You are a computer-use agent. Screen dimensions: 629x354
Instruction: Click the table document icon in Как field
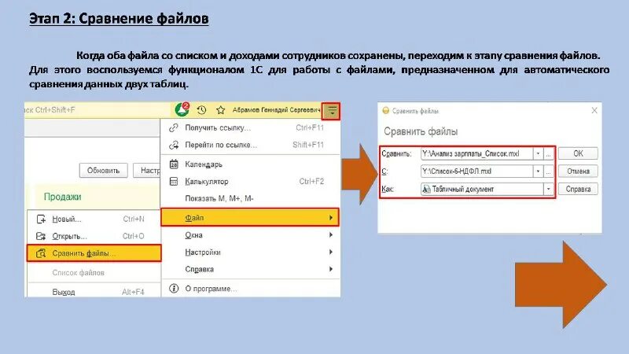coord(426,189)
